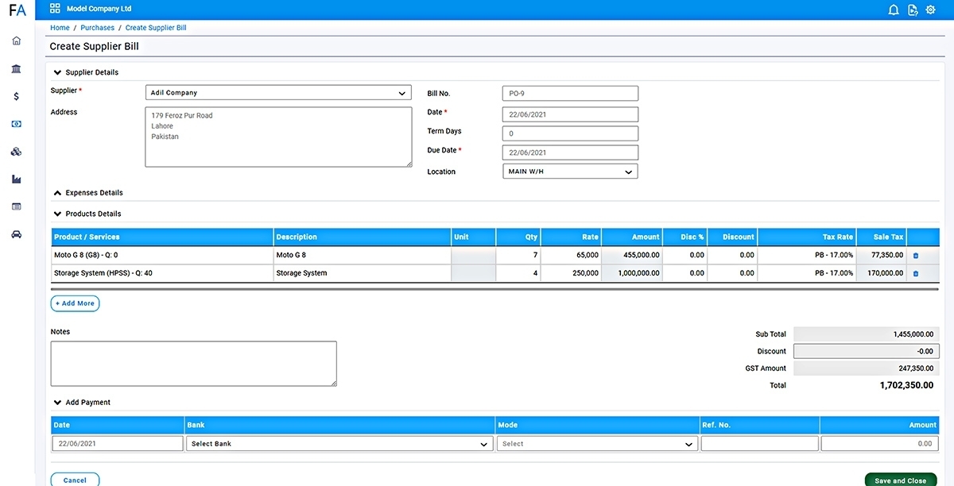Click the FA logo
954x486 pixels.
click(x=17, y=10)
